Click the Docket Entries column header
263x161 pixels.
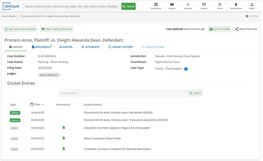point(93,105)
